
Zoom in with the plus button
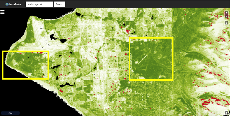(x=227, y=13)
